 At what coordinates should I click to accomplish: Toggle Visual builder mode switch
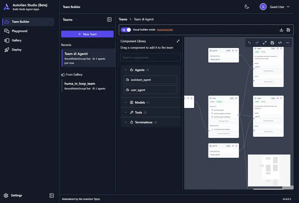click(x=126, y=30)
